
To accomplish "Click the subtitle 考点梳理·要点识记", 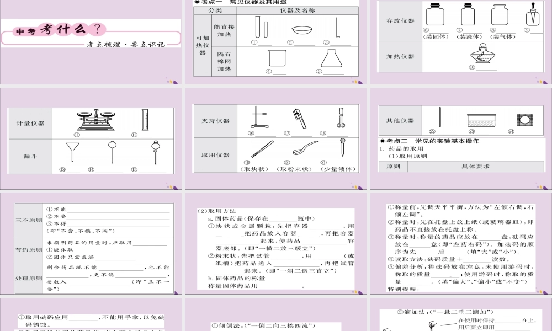I will pyautogui.click(x=126, y=44).
